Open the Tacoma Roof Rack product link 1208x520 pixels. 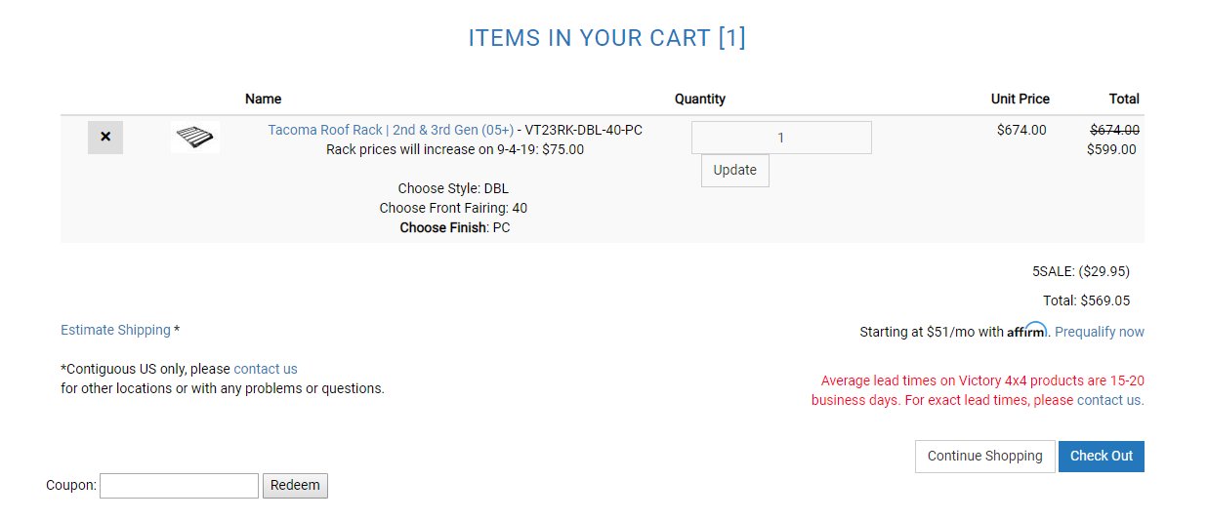pyautogui.click(x=391, y=130)
